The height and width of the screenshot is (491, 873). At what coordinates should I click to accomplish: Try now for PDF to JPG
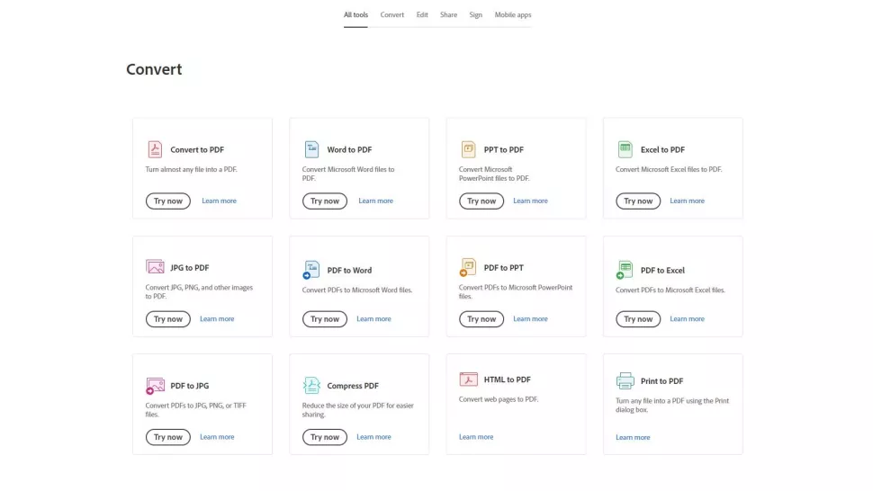point(168,437)
